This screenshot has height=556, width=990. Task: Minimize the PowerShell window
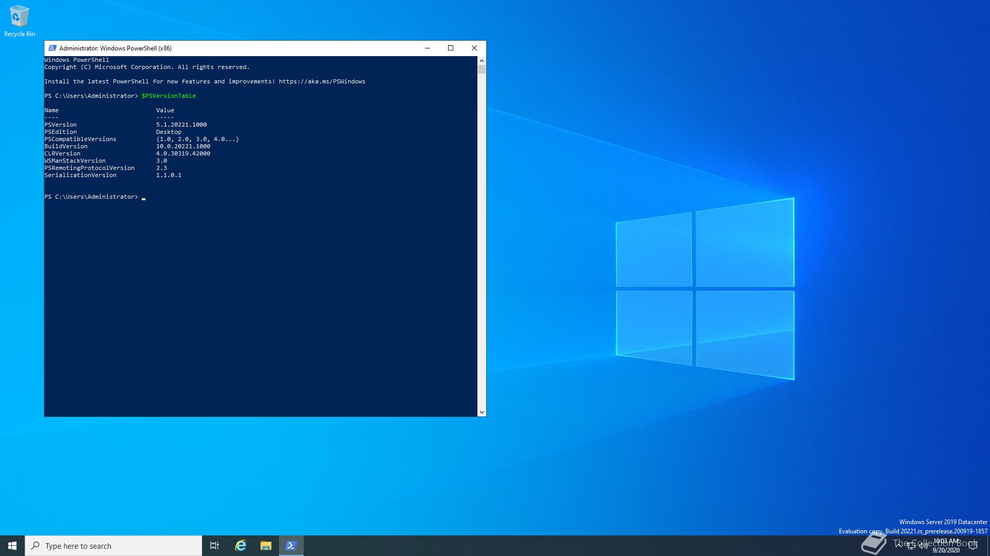427,48
